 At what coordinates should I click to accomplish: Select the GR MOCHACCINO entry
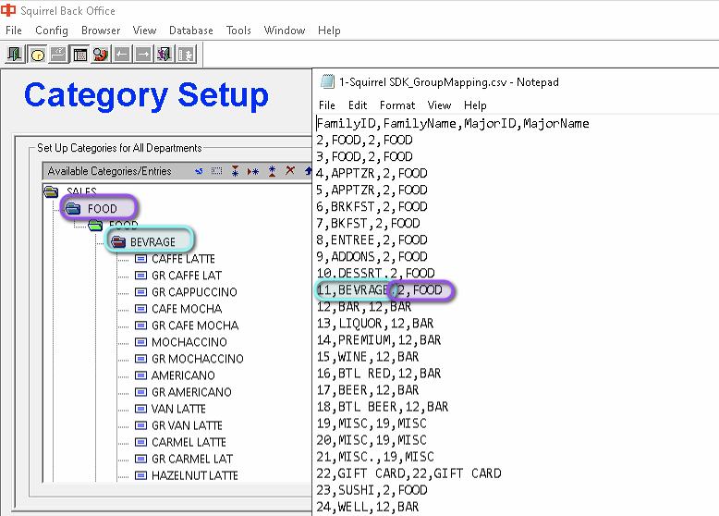point(197,359)
